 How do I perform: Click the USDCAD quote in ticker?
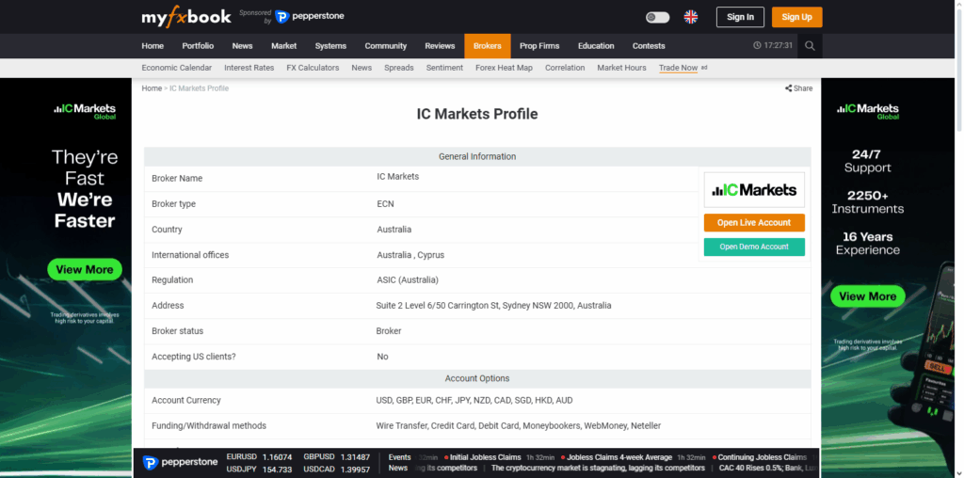pyautogui.click(x=337, y=470)
